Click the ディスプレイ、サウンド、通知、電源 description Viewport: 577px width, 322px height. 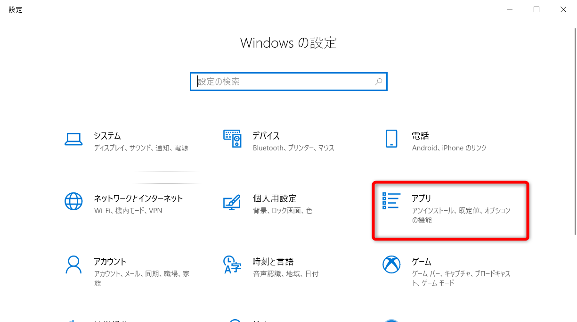(141, 148)
